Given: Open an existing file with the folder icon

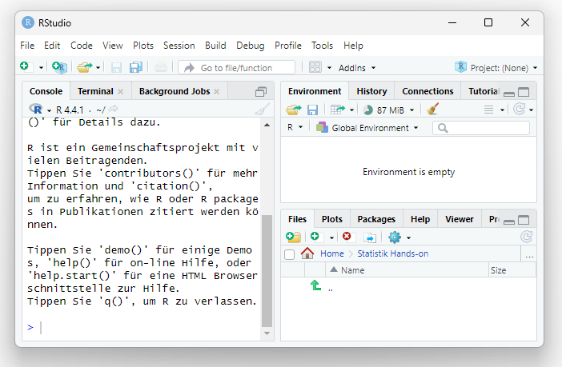Looking at the screenshot, I should click(85, 67).
